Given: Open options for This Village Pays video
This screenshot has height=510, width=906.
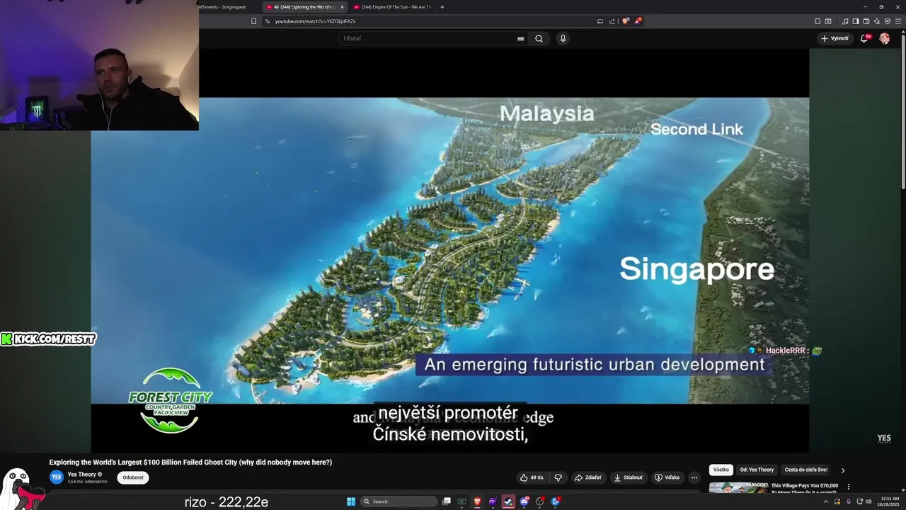Looking at the screenshot, I should 848,487.
